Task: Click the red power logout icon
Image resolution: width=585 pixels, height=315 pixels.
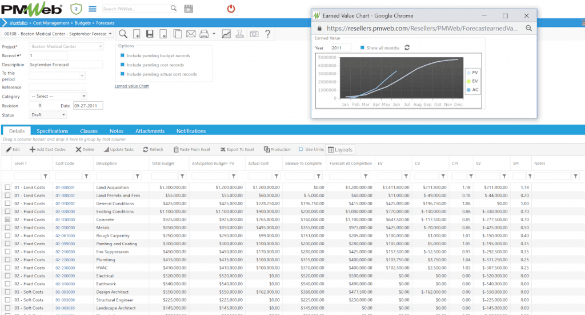Action: (x=231, y=9)
